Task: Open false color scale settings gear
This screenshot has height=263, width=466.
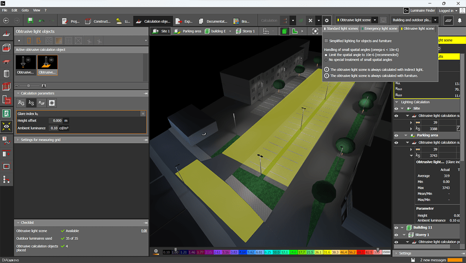Action: pos(156,251)
